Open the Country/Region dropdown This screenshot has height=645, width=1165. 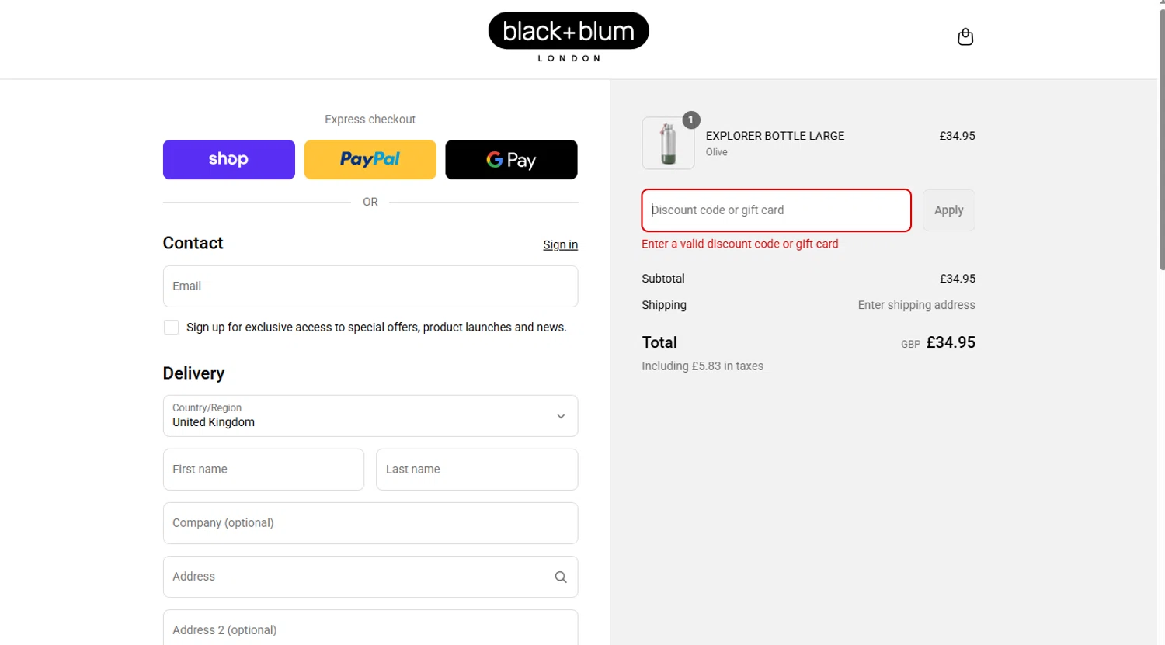370,416
